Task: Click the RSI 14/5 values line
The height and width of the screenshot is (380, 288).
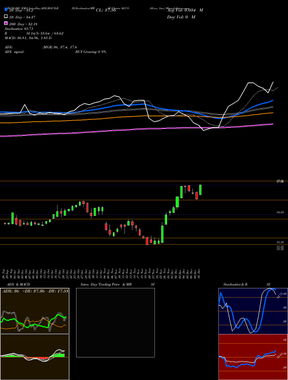Action: pyautogui.click(x=34, y=33)
